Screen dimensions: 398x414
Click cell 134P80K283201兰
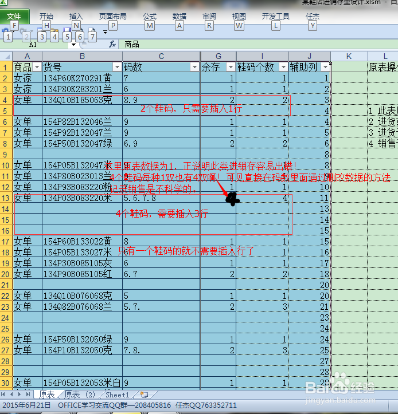point(82,89)
